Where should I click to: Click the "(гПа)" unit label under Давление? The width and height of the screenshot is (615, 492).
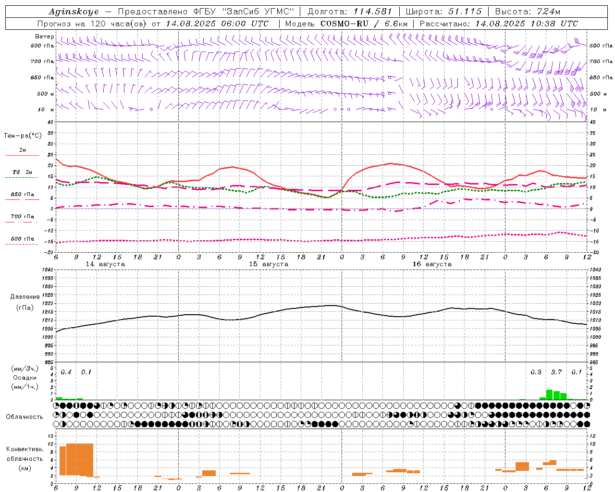pyautogui.click(x=25, y=307)
